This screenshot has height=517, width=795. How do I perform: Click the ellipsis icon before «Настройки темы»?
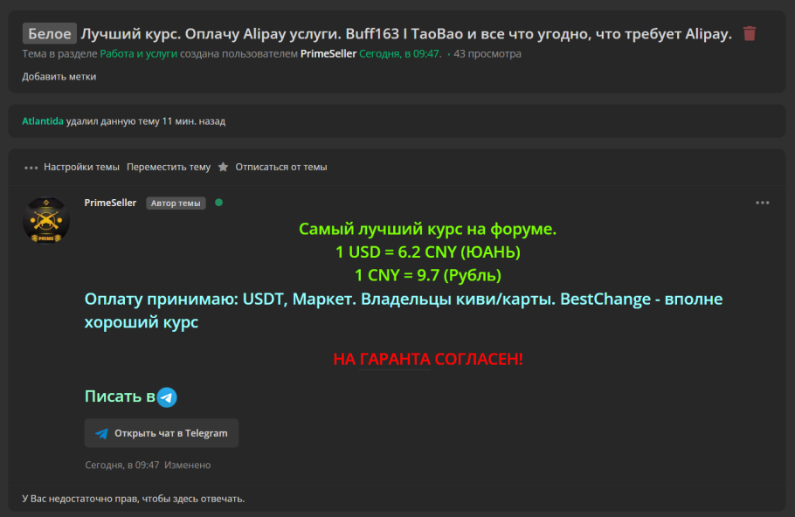tap(29, 166)
